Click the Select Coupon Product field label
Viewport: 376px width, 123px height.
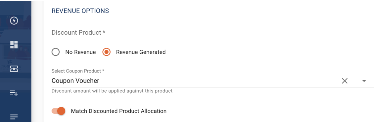78,71
